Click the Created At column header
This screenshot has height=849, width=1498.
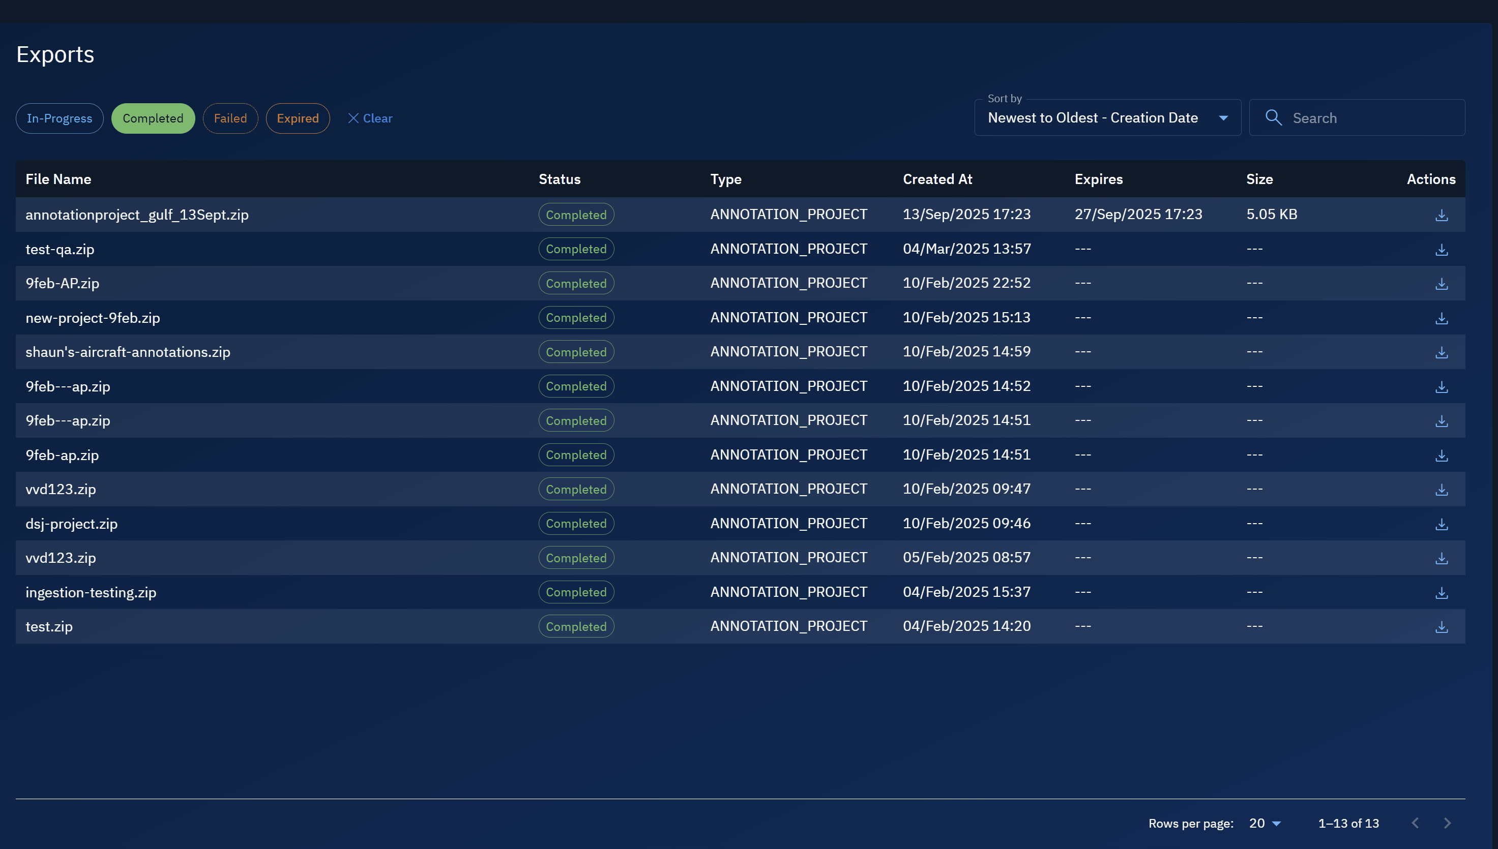coord(937,179)
